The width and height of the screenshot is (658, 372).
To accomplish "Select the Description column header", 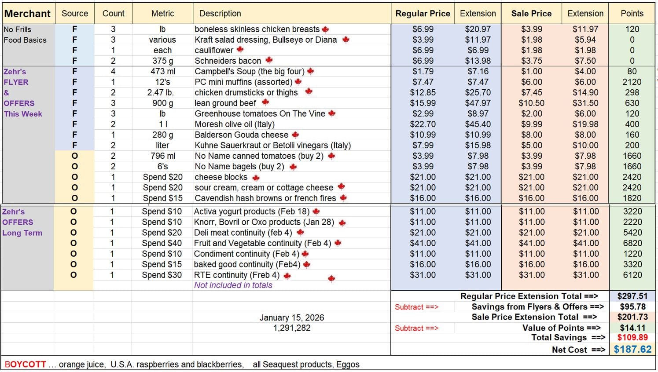I will [x=292, y=14].
